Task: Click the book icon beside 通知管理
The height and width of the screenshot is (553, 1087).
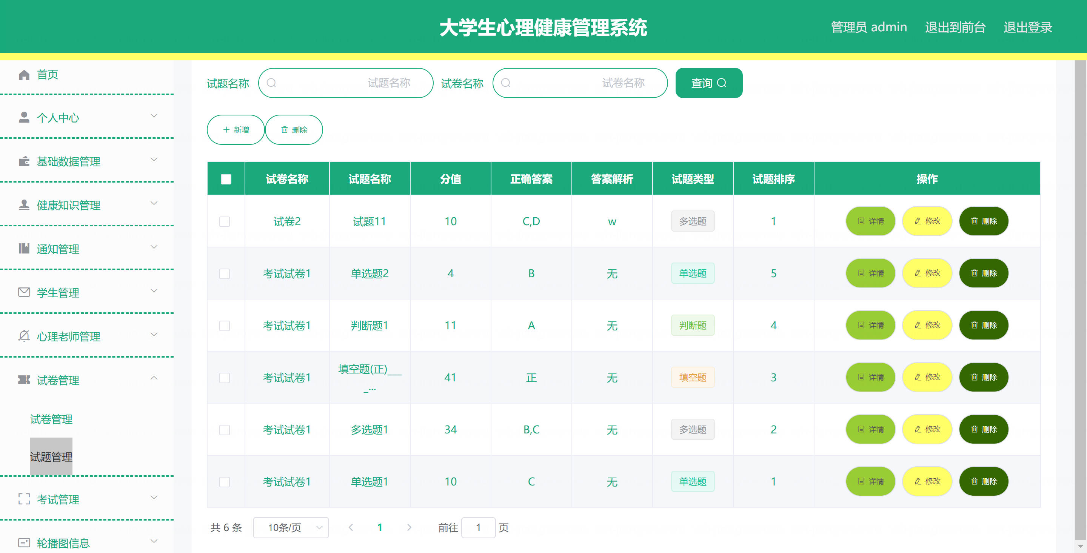Action: pyautogui.click(x=24, y=249)
